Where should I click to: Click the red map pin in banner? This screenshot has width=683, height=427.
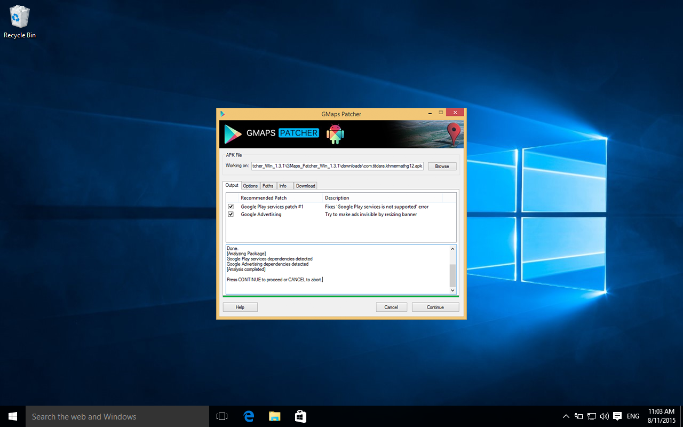pyautogui.click(x=454, y=134)
